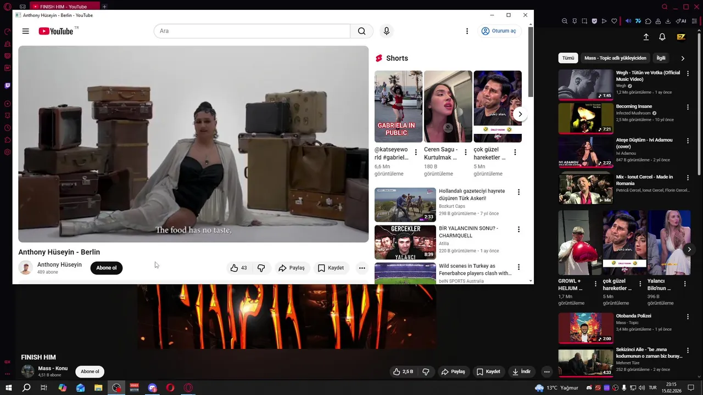
Task: Open GX Control speedometer in sidebar
Action: (x=8, y=31)
